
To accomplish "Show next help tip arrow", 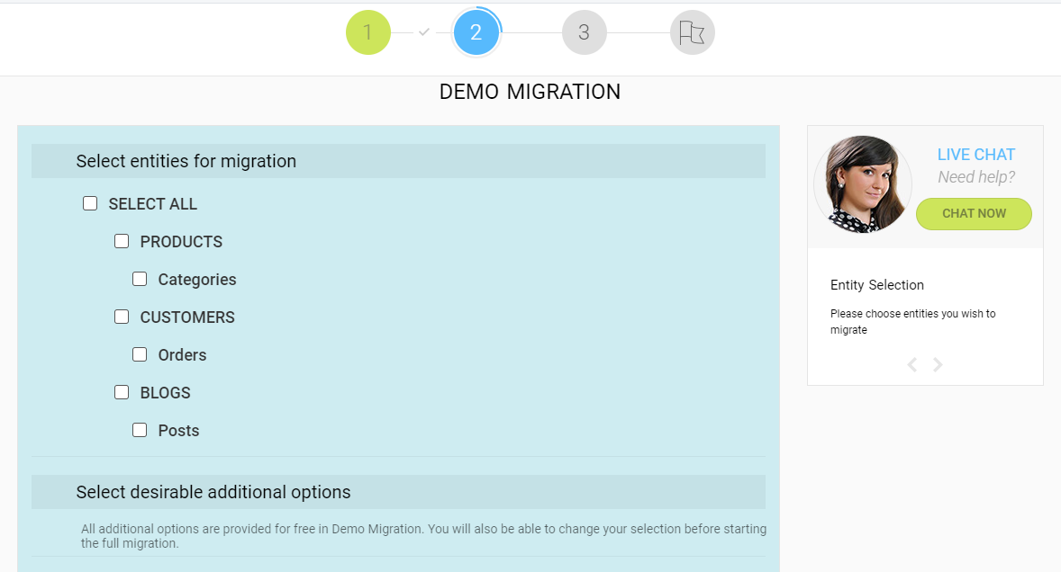I will pos(938,364).
